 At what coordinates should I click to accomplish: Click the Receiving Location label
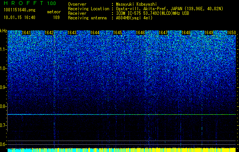[89, 9]
